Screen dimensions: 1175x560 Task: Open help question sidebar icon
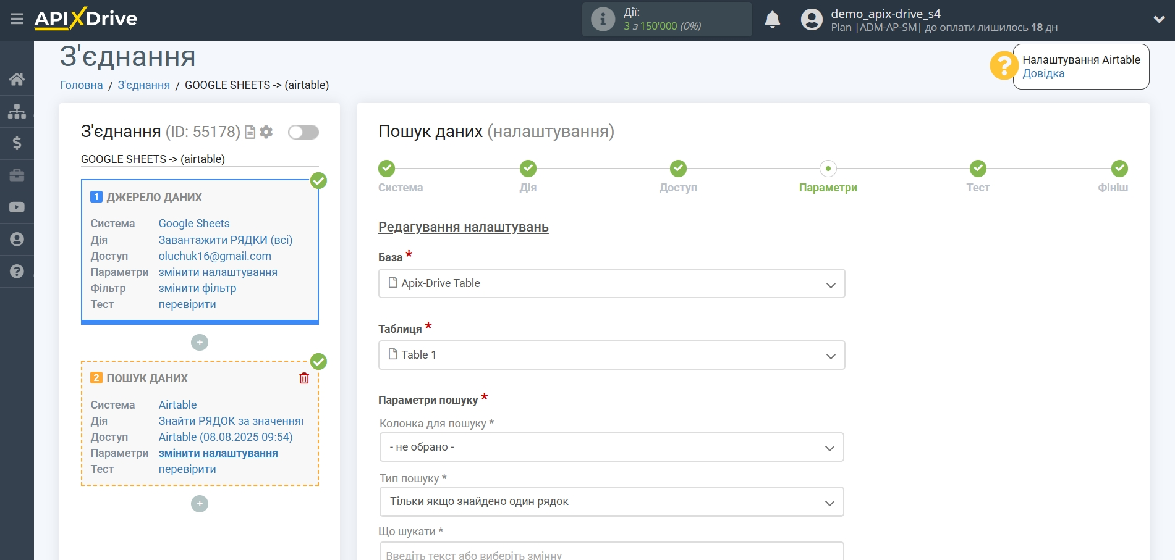coord(17,272)
